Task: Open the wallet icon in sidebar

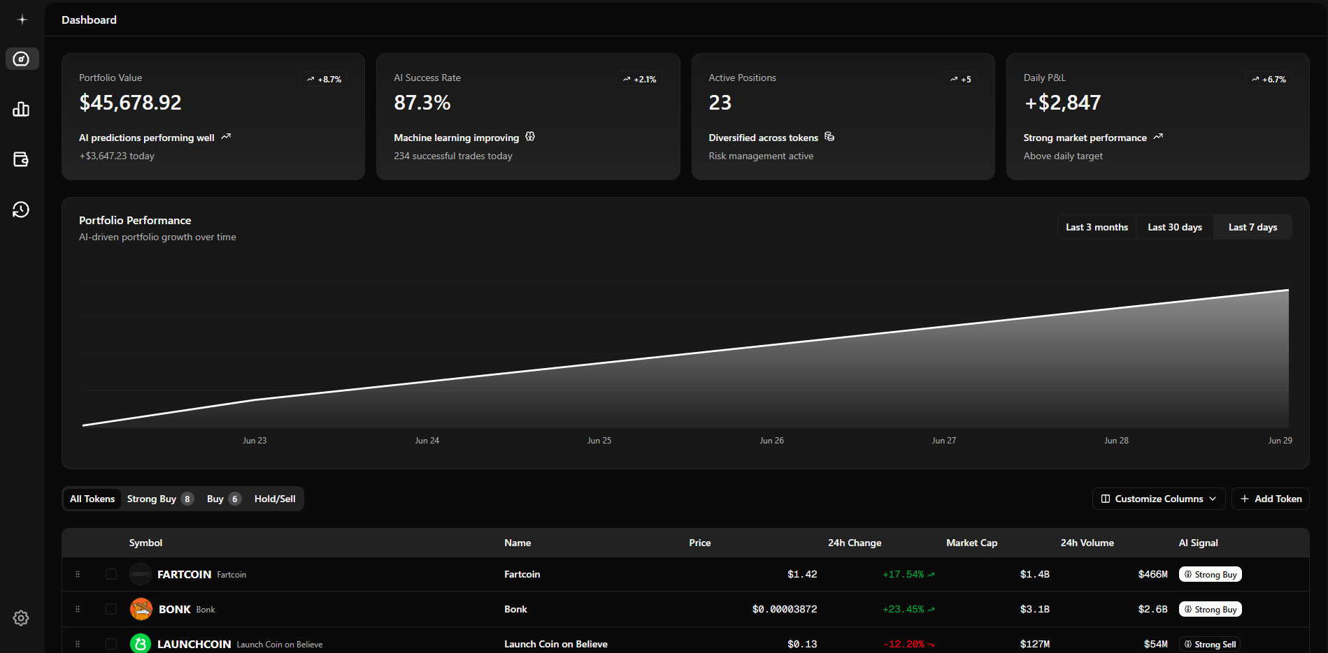Action: click(22, 159)
